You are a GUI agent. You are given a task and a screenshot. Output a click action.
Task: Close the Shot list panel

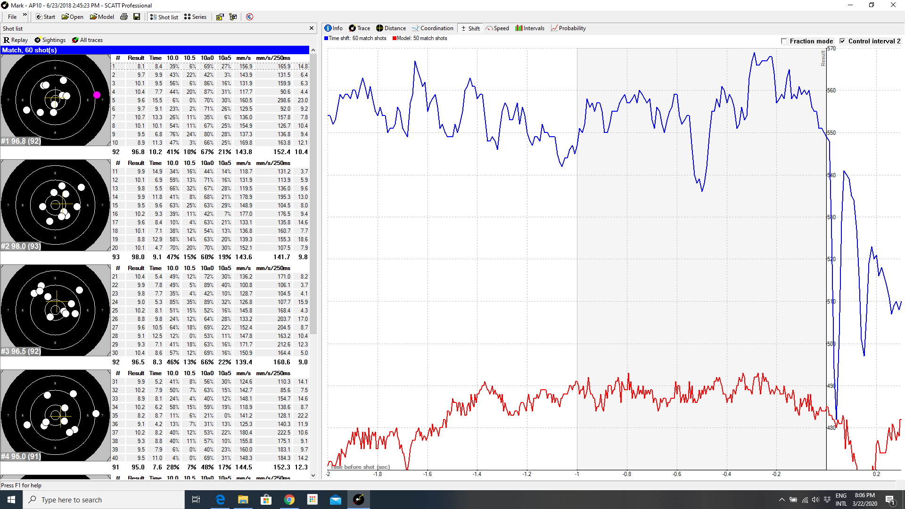point(312,28)
